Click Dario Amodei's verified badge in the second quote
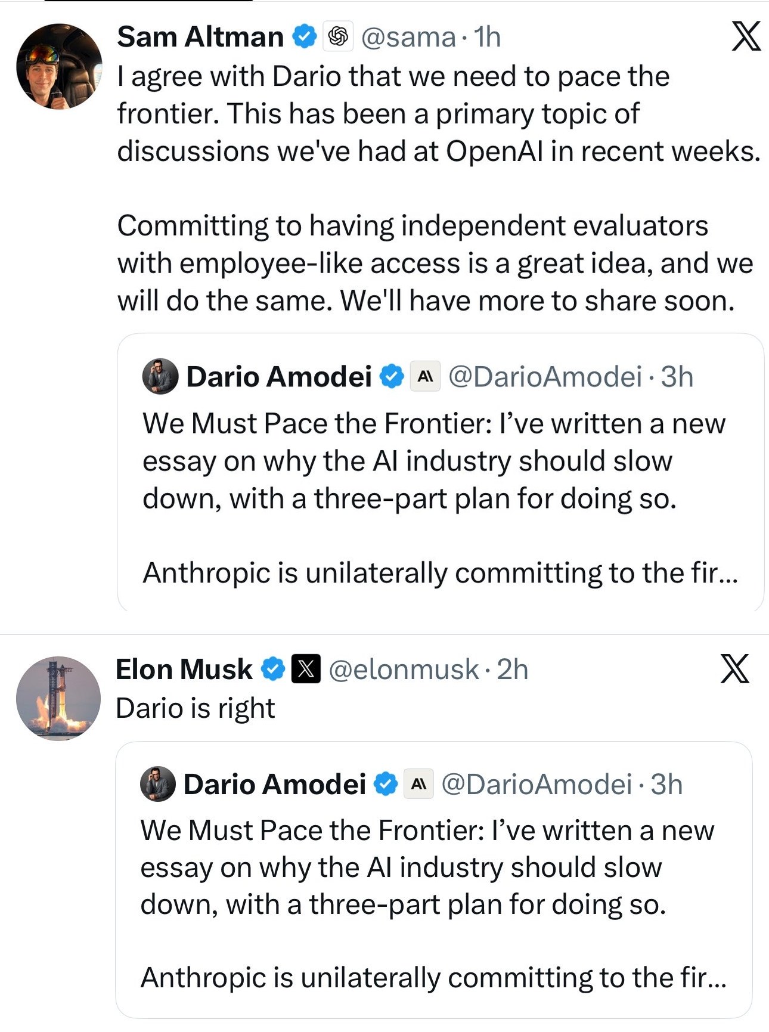 point(386,784)
